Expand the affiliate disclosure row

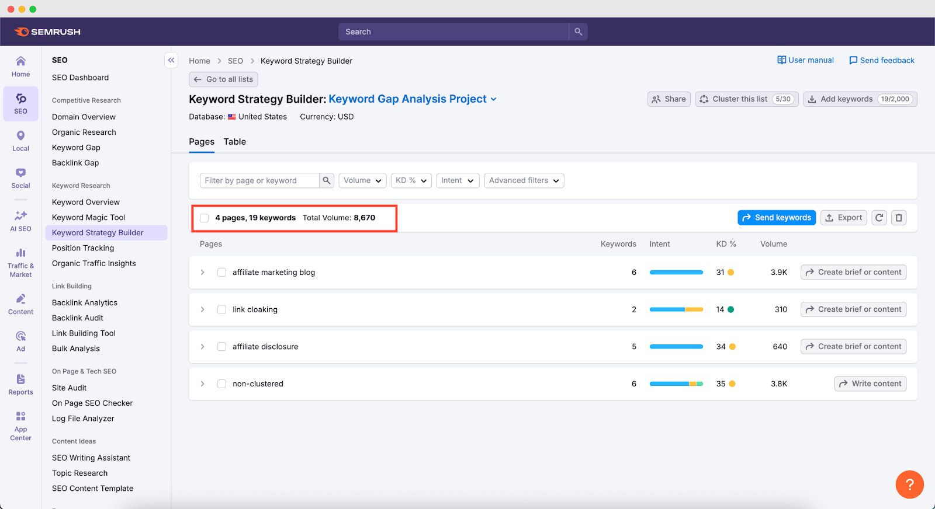(203, 347)
